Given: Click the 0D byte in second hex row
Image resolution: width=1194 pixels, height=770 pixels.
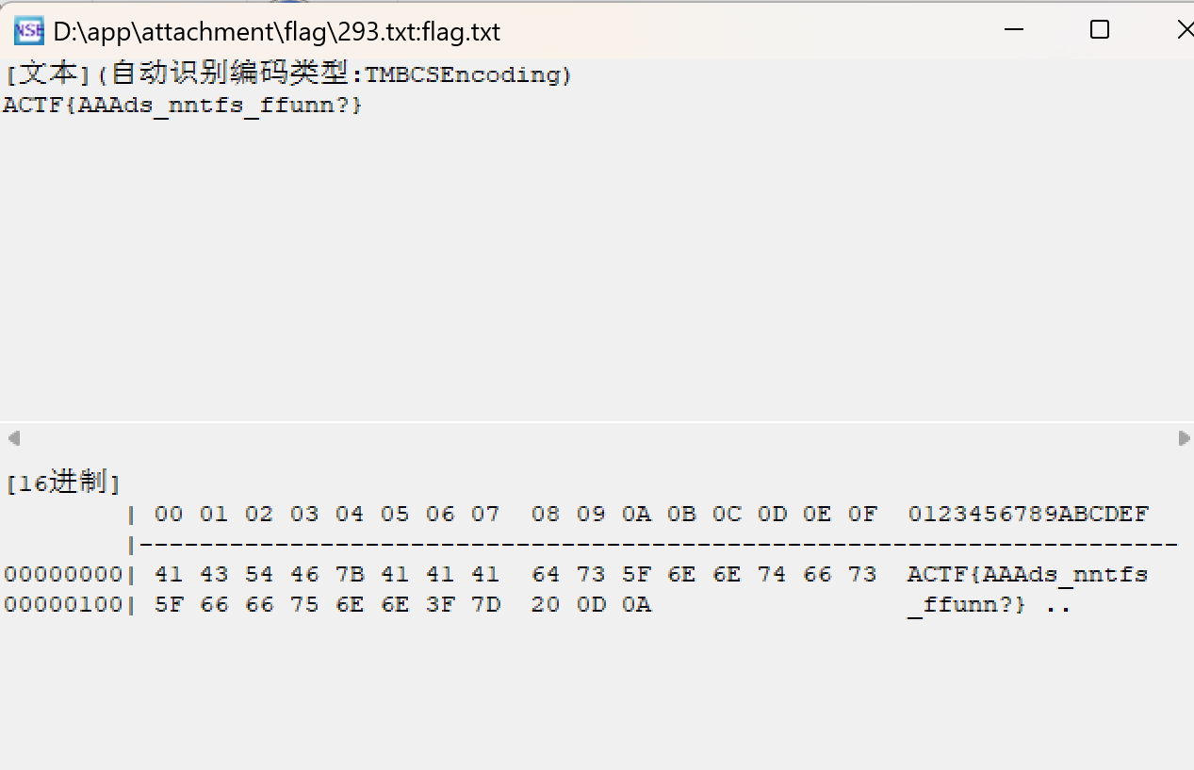Looking at the screenshot, I should [x=591, y=604].
